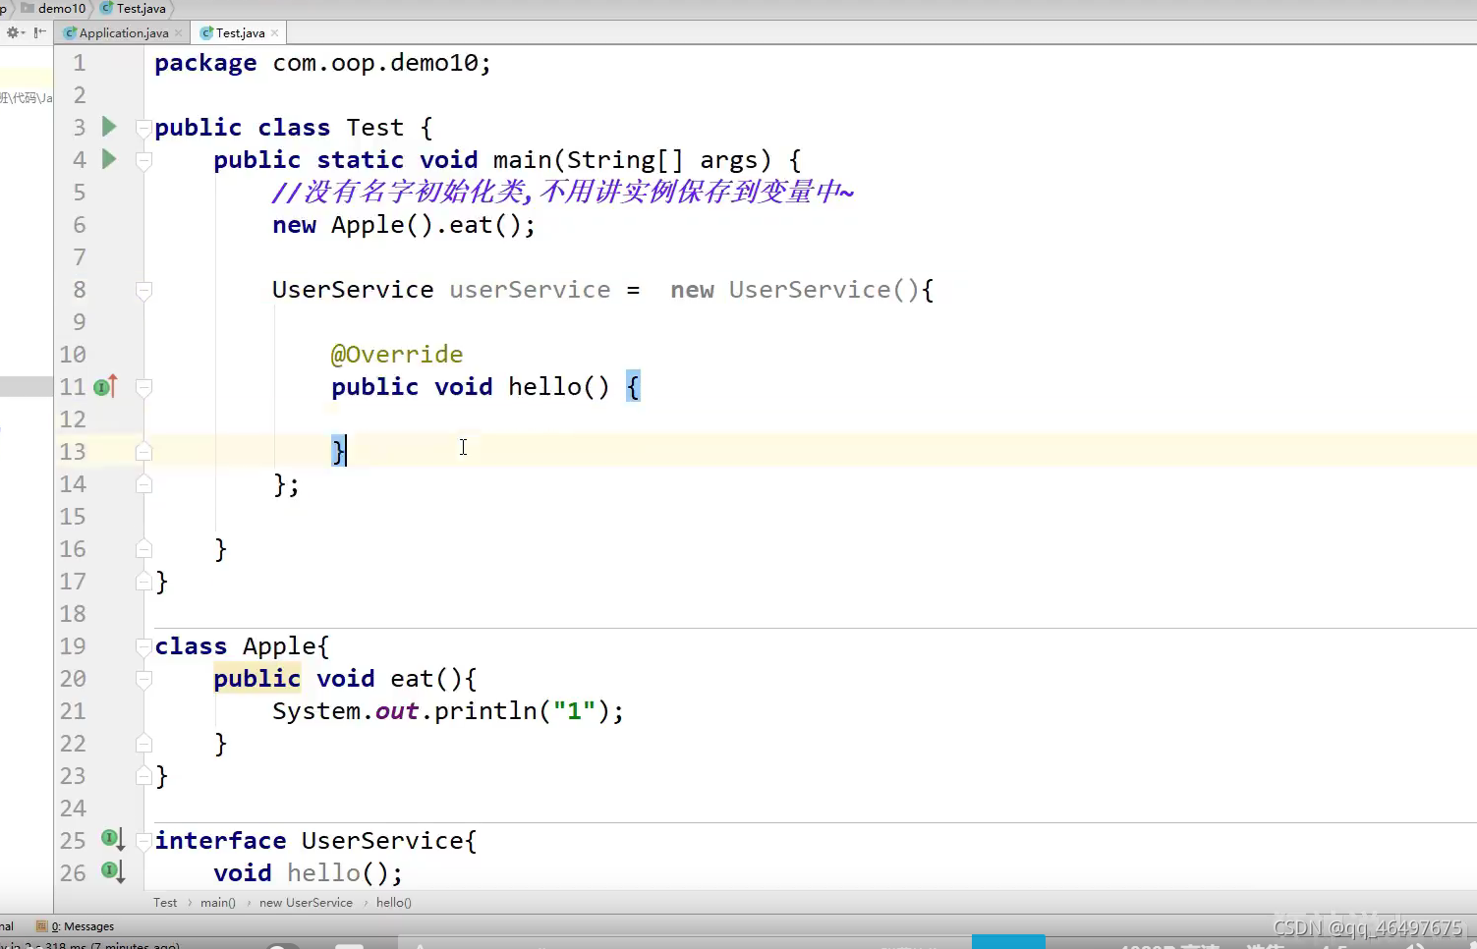Screen dimensions: 1477x949
Task: Click line number 7 in the gutter
Action: click(80, 257)
